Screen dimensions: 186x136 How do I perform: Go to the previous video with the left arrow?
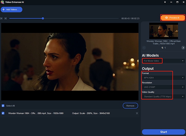tap(144, 48)
